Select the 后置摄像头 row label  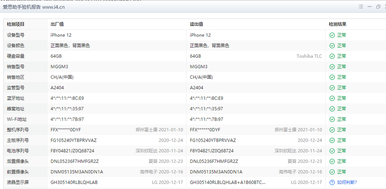(18, 161)
